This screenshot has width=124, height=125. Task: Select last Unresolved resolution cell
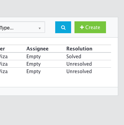pyautogui.click(x=79, y=71)
